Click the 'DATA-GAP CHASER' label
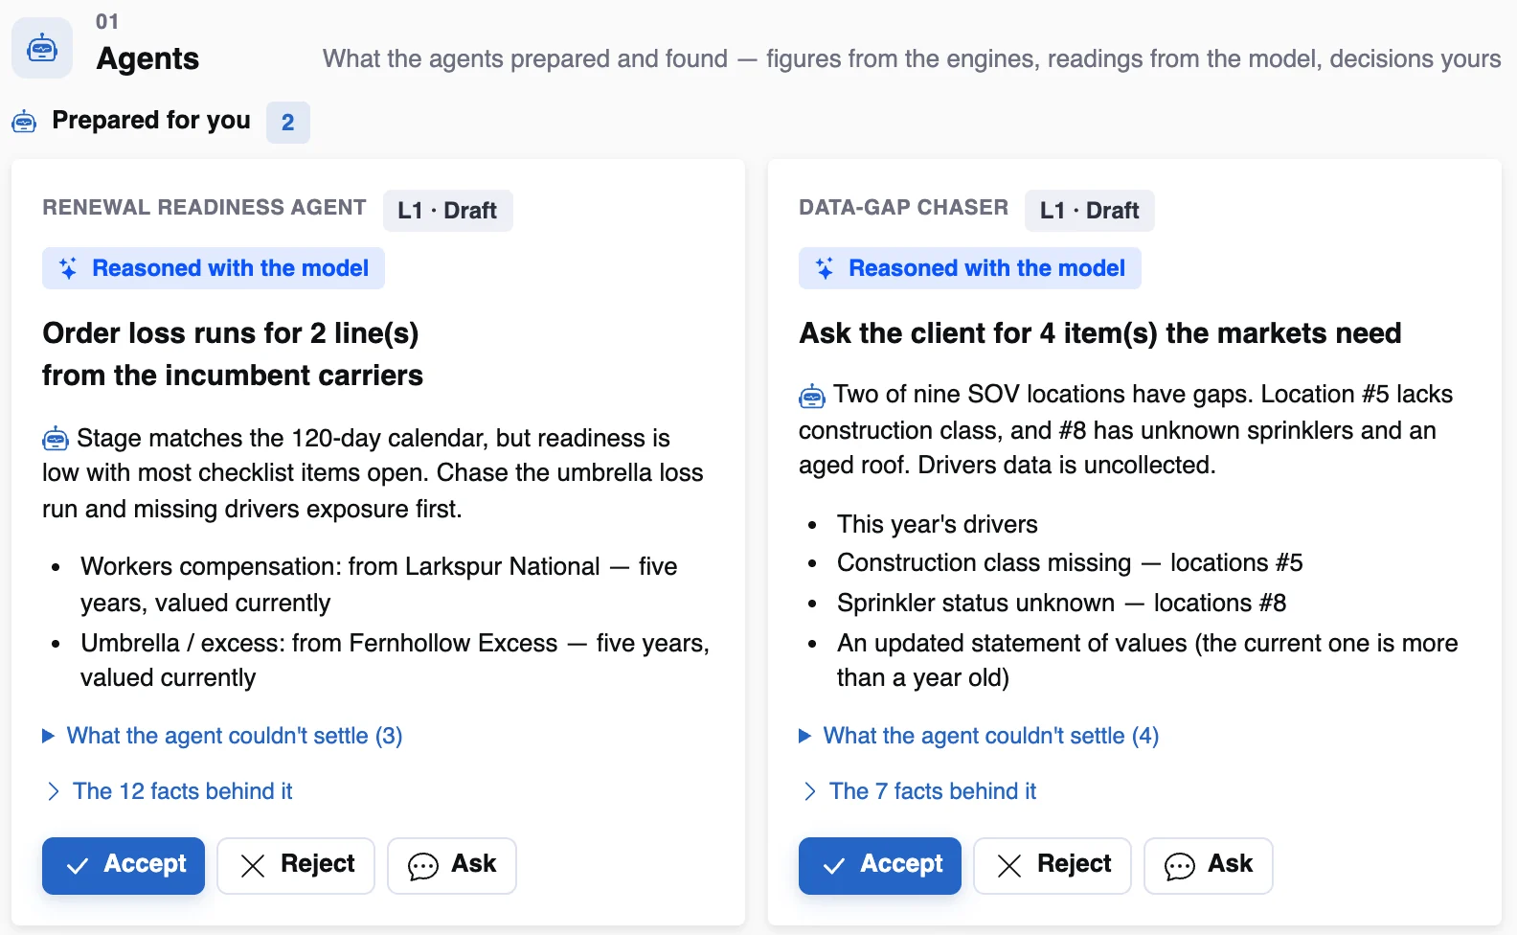 coord(903,207)
